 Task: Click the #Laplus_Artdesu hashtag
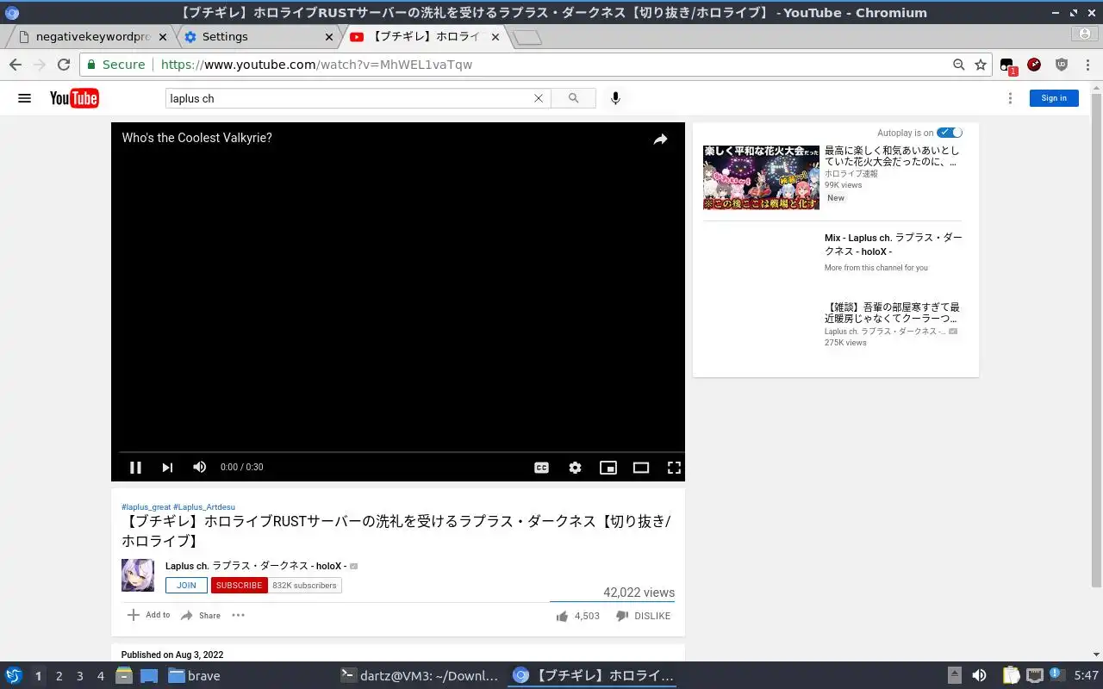204,507
